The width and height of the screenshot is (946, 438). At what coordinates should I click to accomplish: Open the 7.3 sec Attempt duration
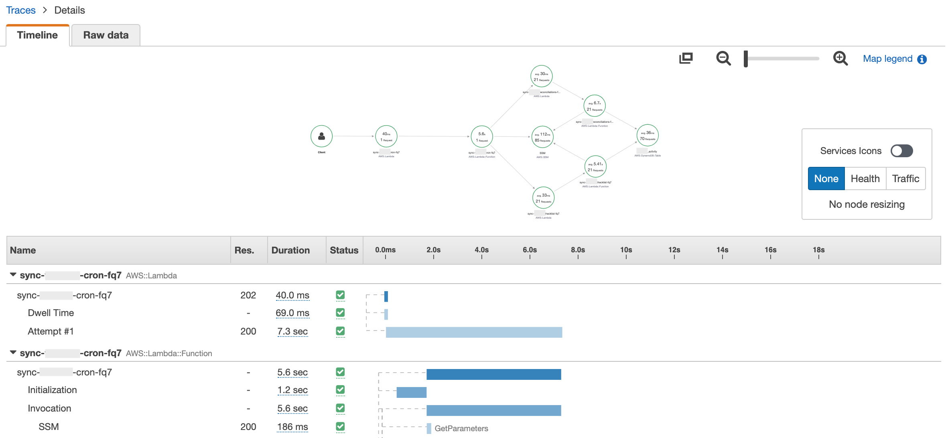point(292,332)
